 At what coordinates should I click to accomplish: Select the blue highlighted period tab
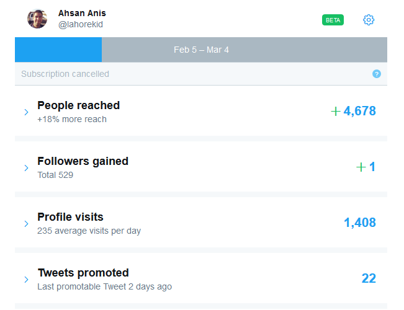point(58,50)
